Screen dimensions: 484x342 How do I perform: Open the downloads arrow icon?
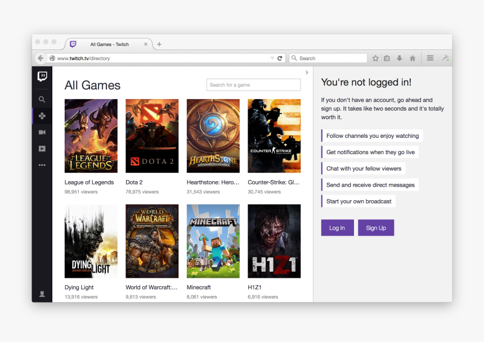(400, 58)
